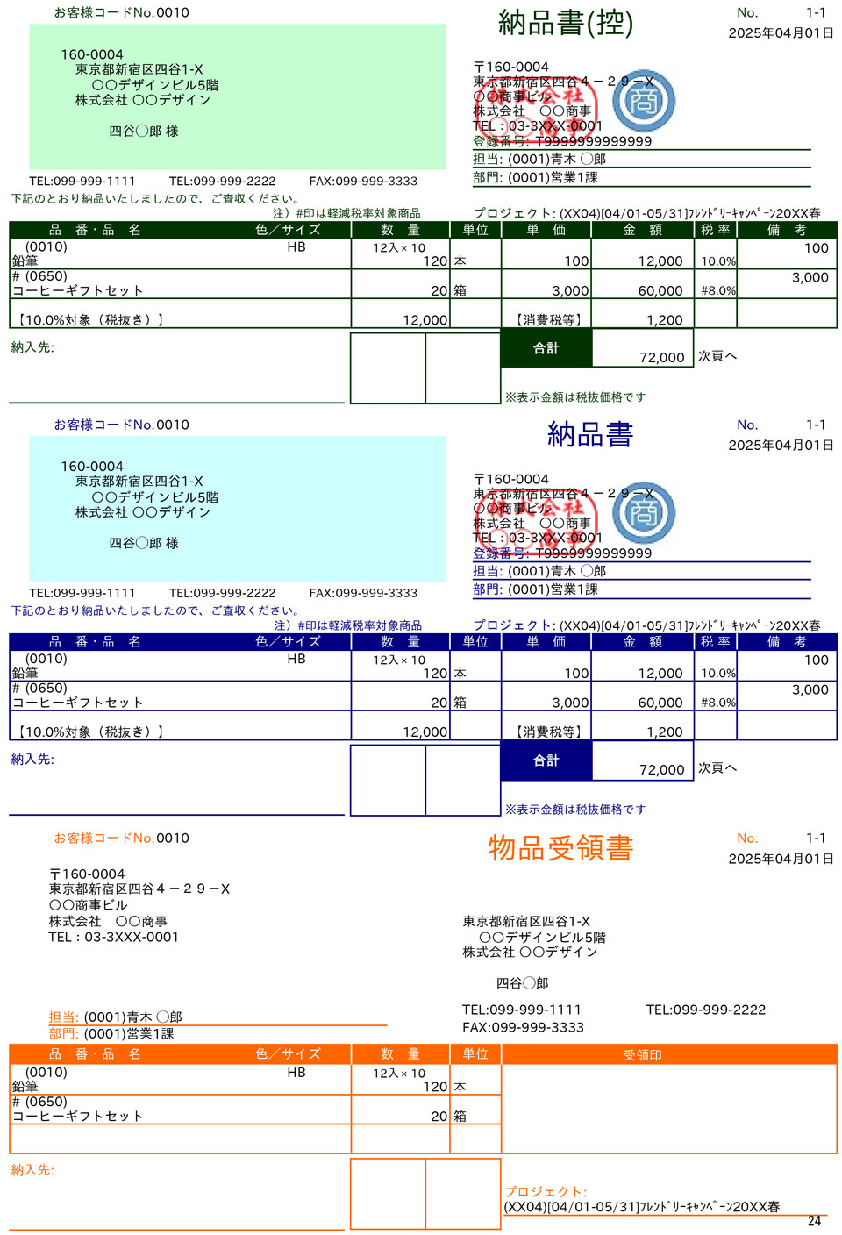The height and width of the screenshot is (1235, 842).
Task: Click total 72,000 on the blue slip
Action: coord(662,769)
